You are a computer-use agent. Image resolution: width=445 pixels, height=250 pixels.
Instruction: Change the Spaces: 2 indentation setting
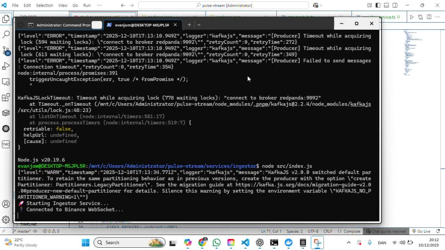[294, 231]
